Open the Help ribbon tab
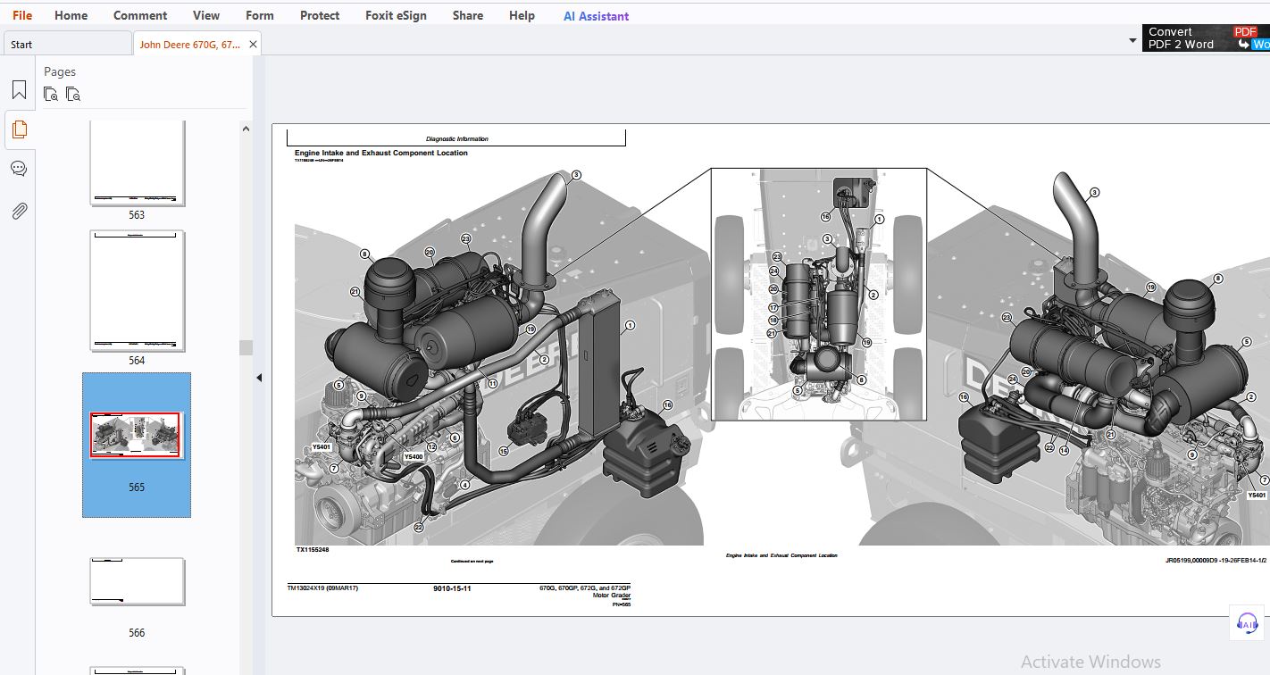The width and height of the screenshot is (1270, 675). click(522, 15)
